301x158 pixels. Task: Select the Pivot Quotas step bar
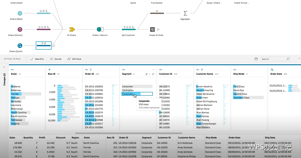[157, 13]
